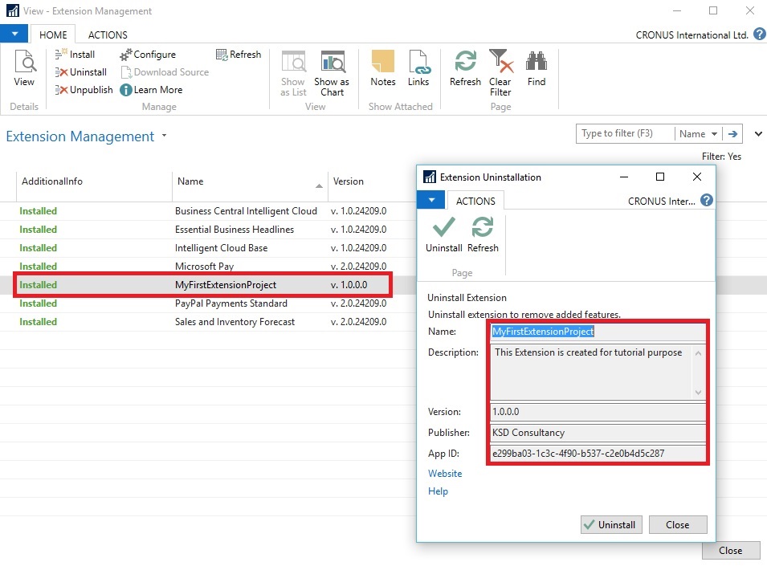The height and width of the screenshot is (566, 767).
Task: Click Unpublish in the Manage group
Action: 84,90
